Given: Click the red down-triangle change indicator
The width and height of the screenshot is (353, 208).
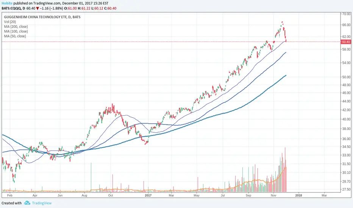Looking at the screenshot, I should click(37, 9).
